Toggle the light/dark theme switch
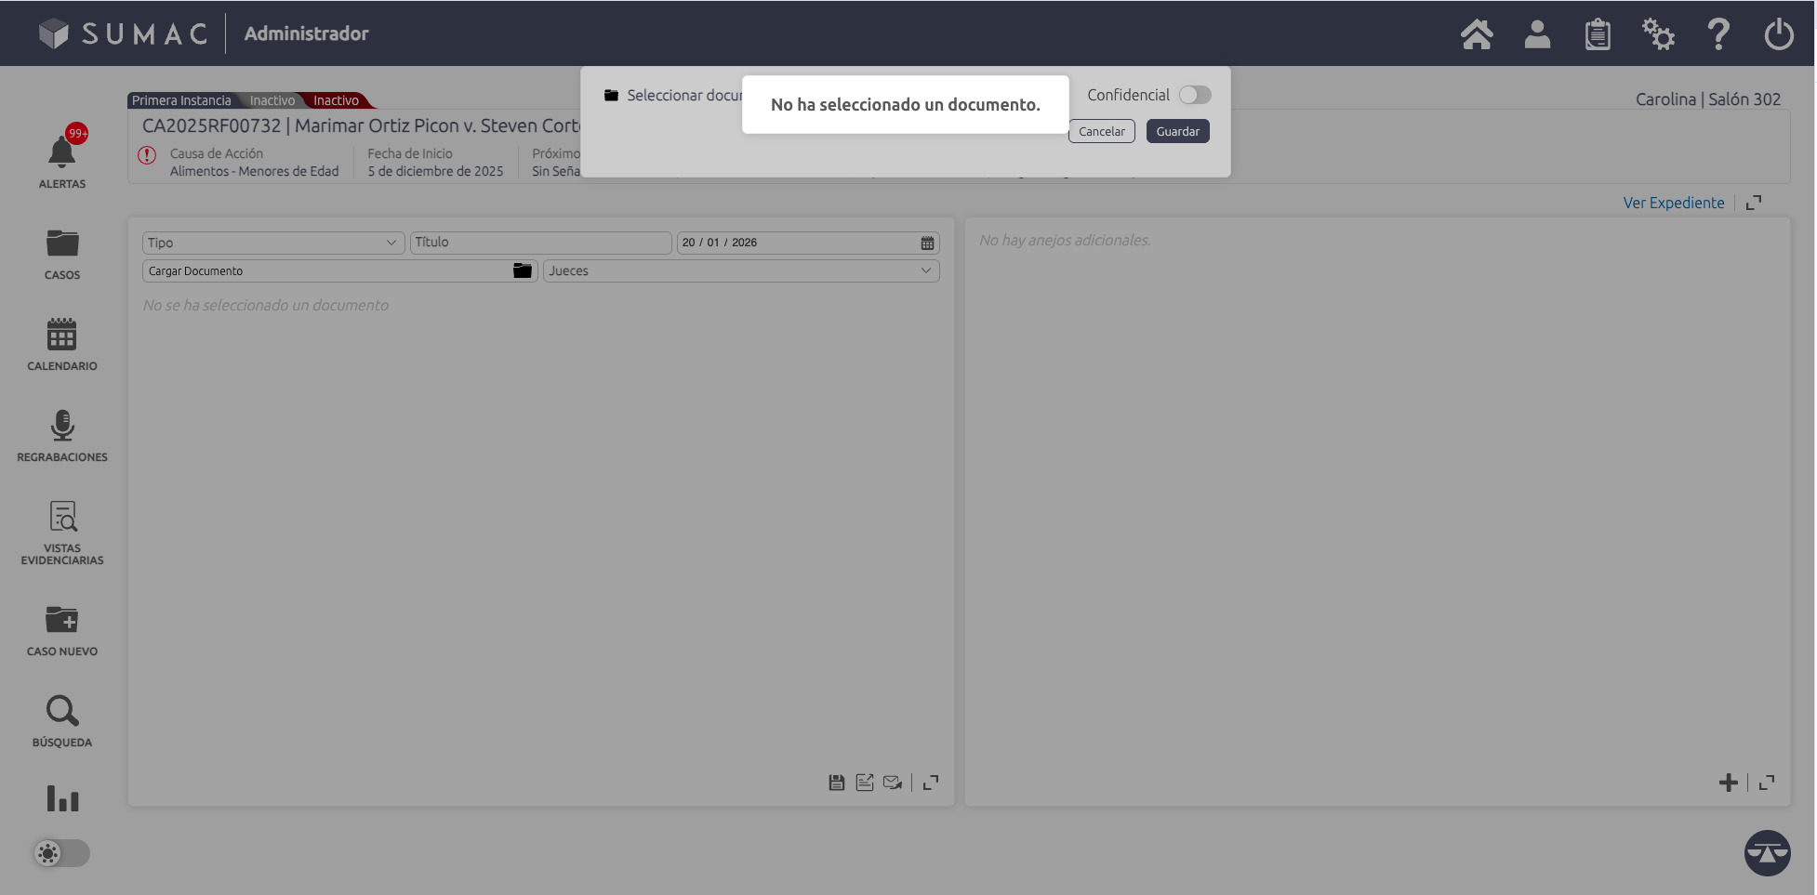Viewport: 1817px width, 895px height. 61,852
